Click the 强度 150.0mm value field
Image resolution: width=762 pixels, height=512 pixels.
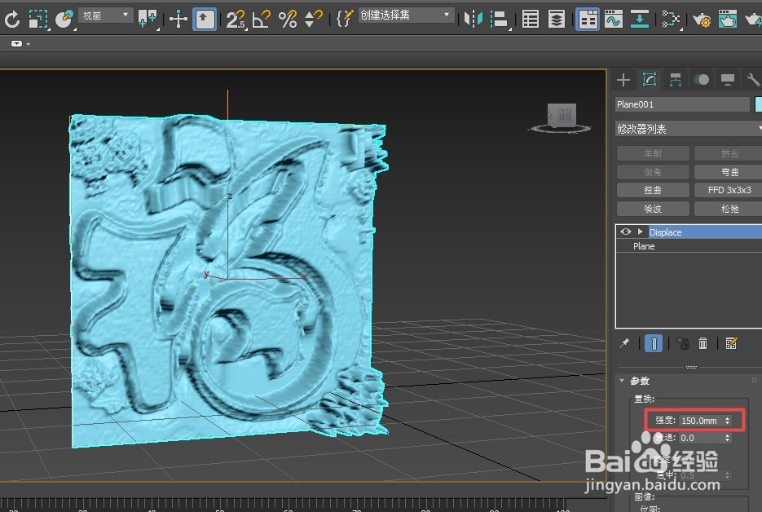pos(701,421)
